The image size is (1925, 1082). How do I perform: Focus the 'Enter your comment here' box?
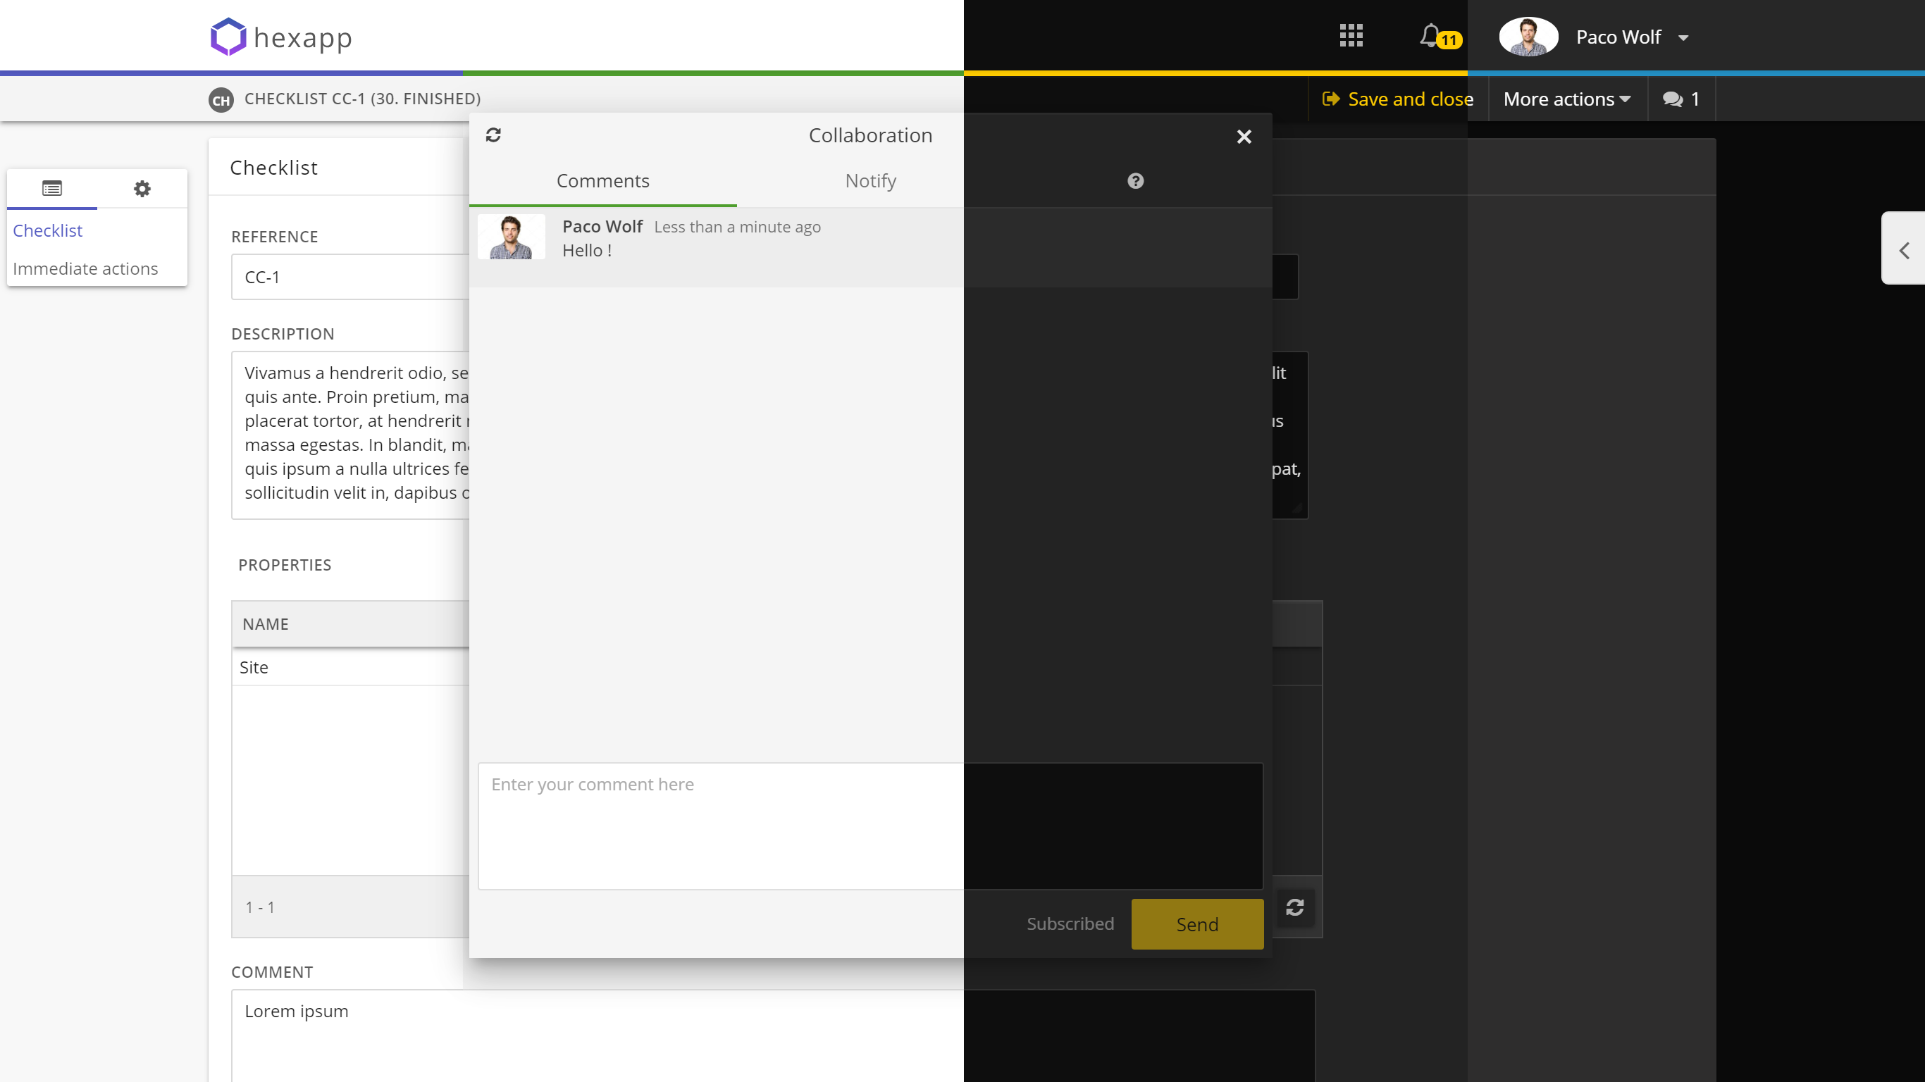pyautogui.click(x=871, y=826)
